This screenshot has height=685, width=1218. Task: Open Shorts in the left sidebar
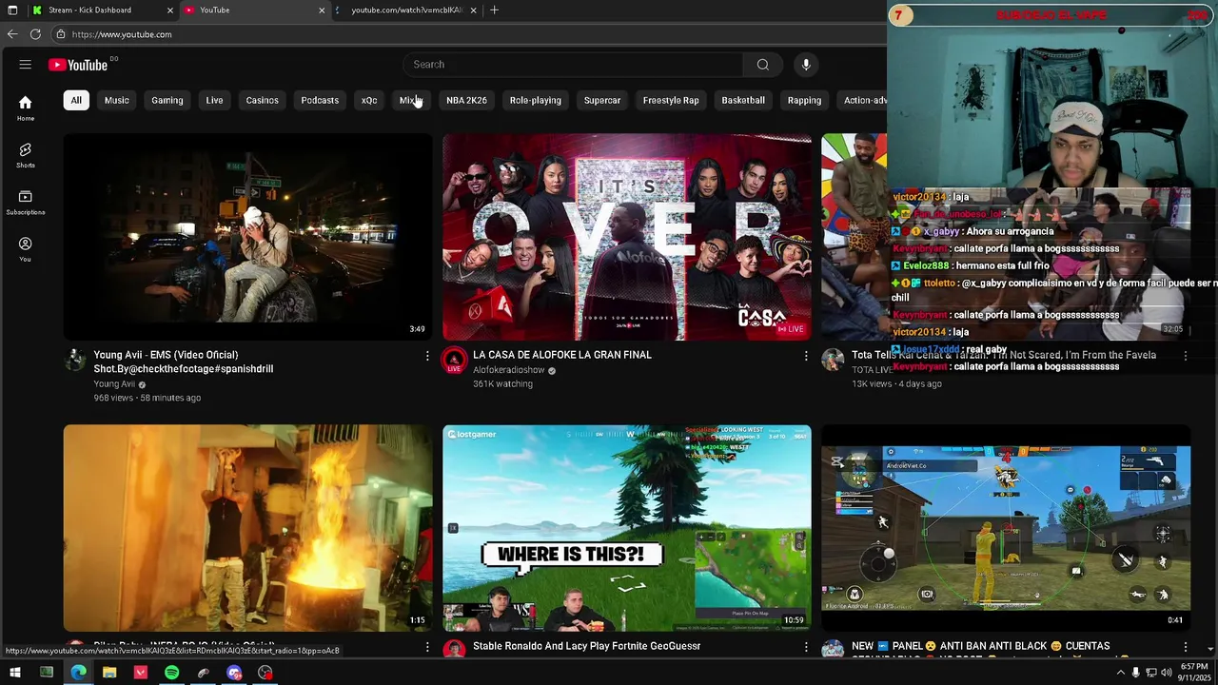pyautogui.click(x=26, y=155)
